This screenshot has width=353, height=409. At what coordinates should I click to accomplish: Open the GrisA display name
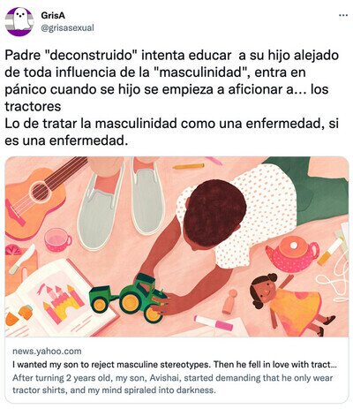[x=53, y=15]
